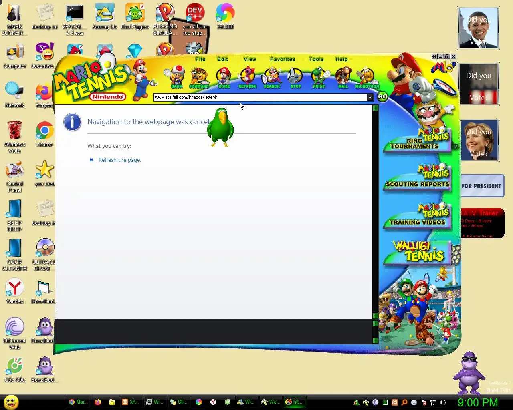Open the View menu
The image size is (513, 410).
click(x=250, y=59)
